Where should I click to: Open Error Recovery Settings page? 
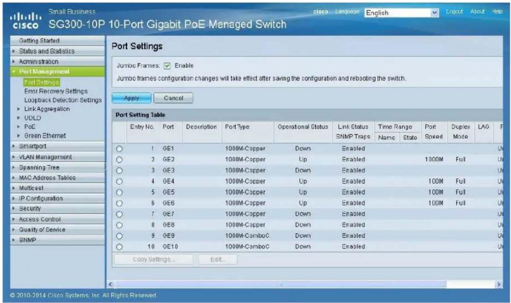click(x=56, y=91)
